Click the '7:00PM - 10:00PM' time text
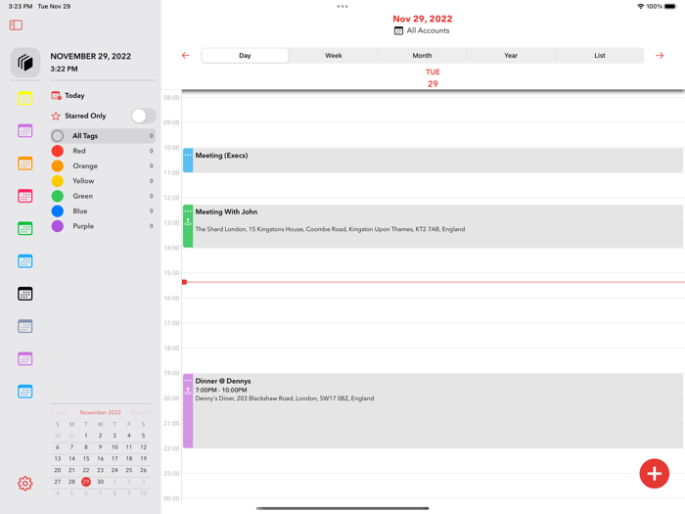 pos(221,390)
